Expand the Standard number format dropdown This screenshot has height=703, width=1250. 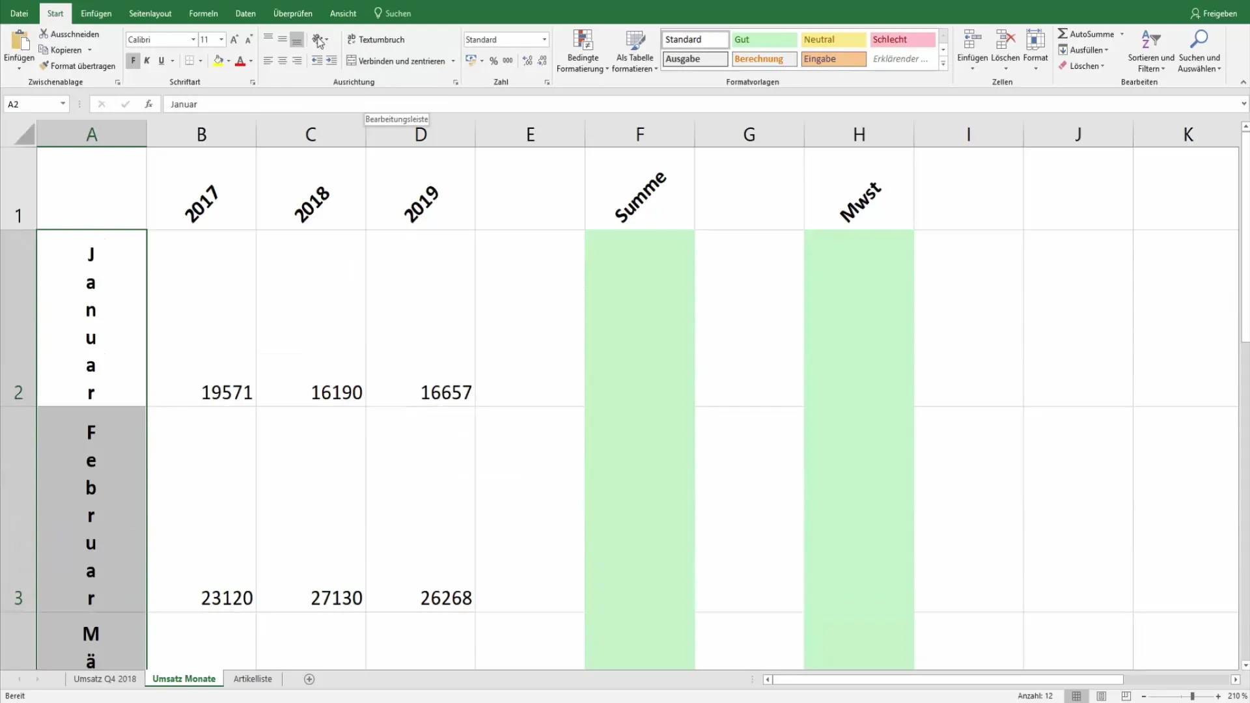coord(544,40)
